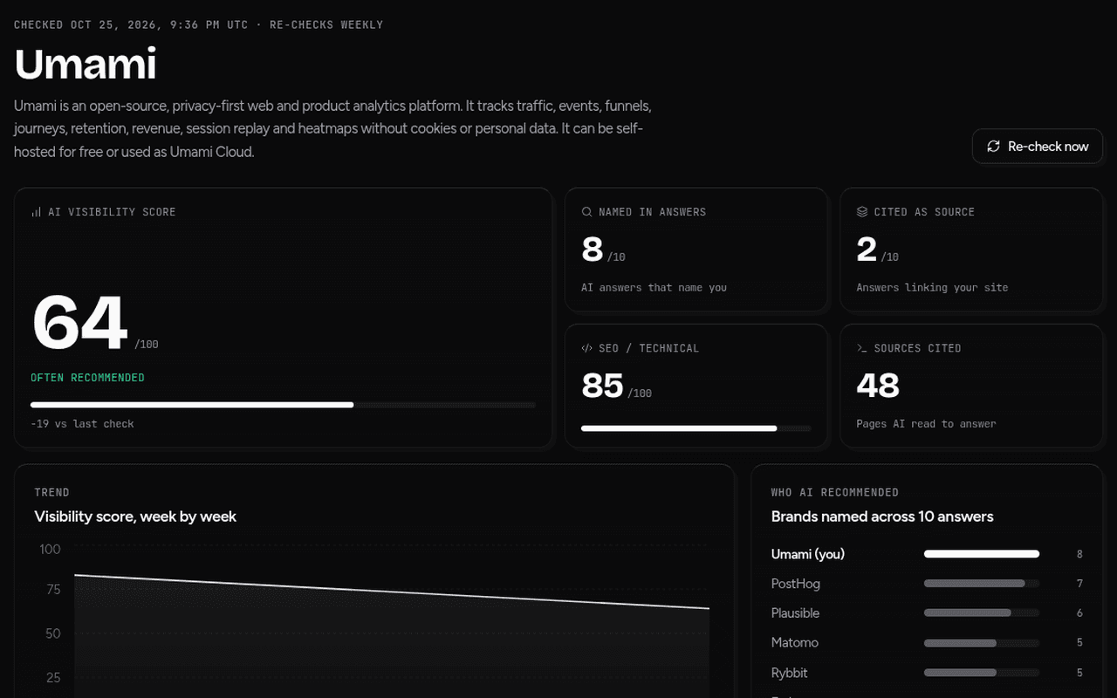Click the Umami (you) mentions bar
Image resolution: width=1117 pixels, height=698 pixels.
coord(982,554)
